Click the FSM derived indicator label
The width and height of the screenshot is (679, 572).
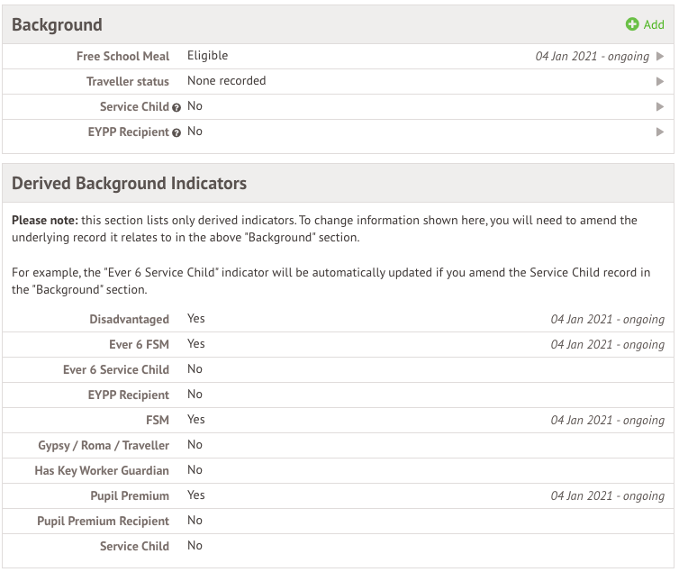tap(157, 420)
